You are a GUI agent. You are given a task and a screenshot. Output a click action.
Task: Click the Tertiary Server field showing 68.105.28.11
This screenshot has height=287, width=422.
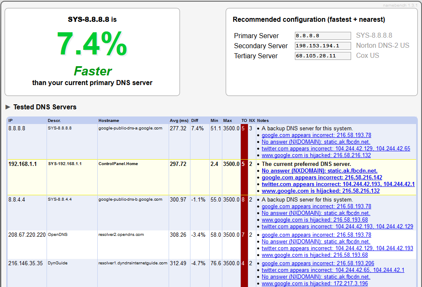(323, 56)
